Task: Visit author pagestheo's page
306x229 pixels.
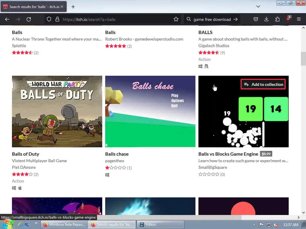Action: [114, 161]
